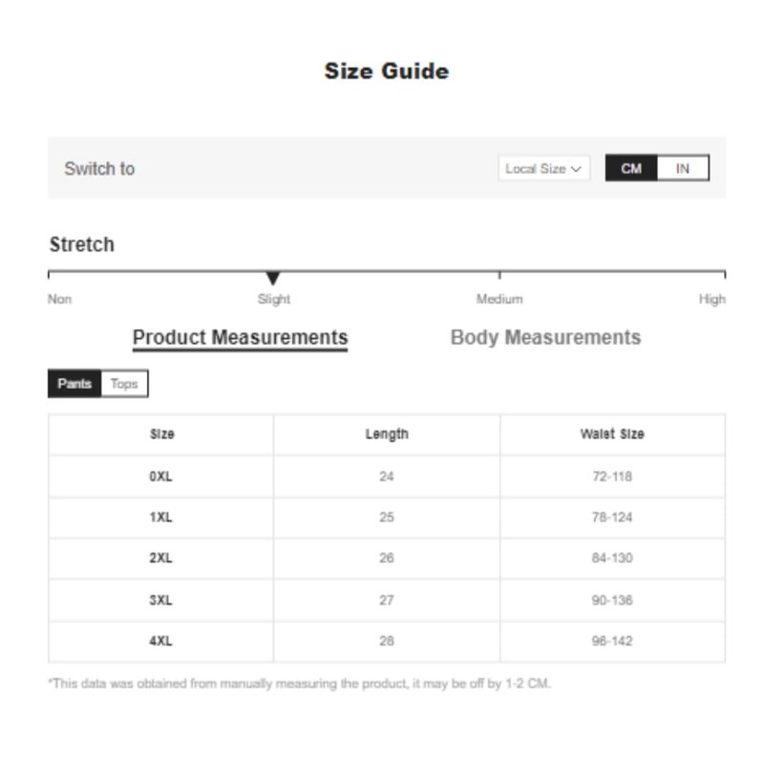
Task: Switch units to CM
Action: coord(631,168)
